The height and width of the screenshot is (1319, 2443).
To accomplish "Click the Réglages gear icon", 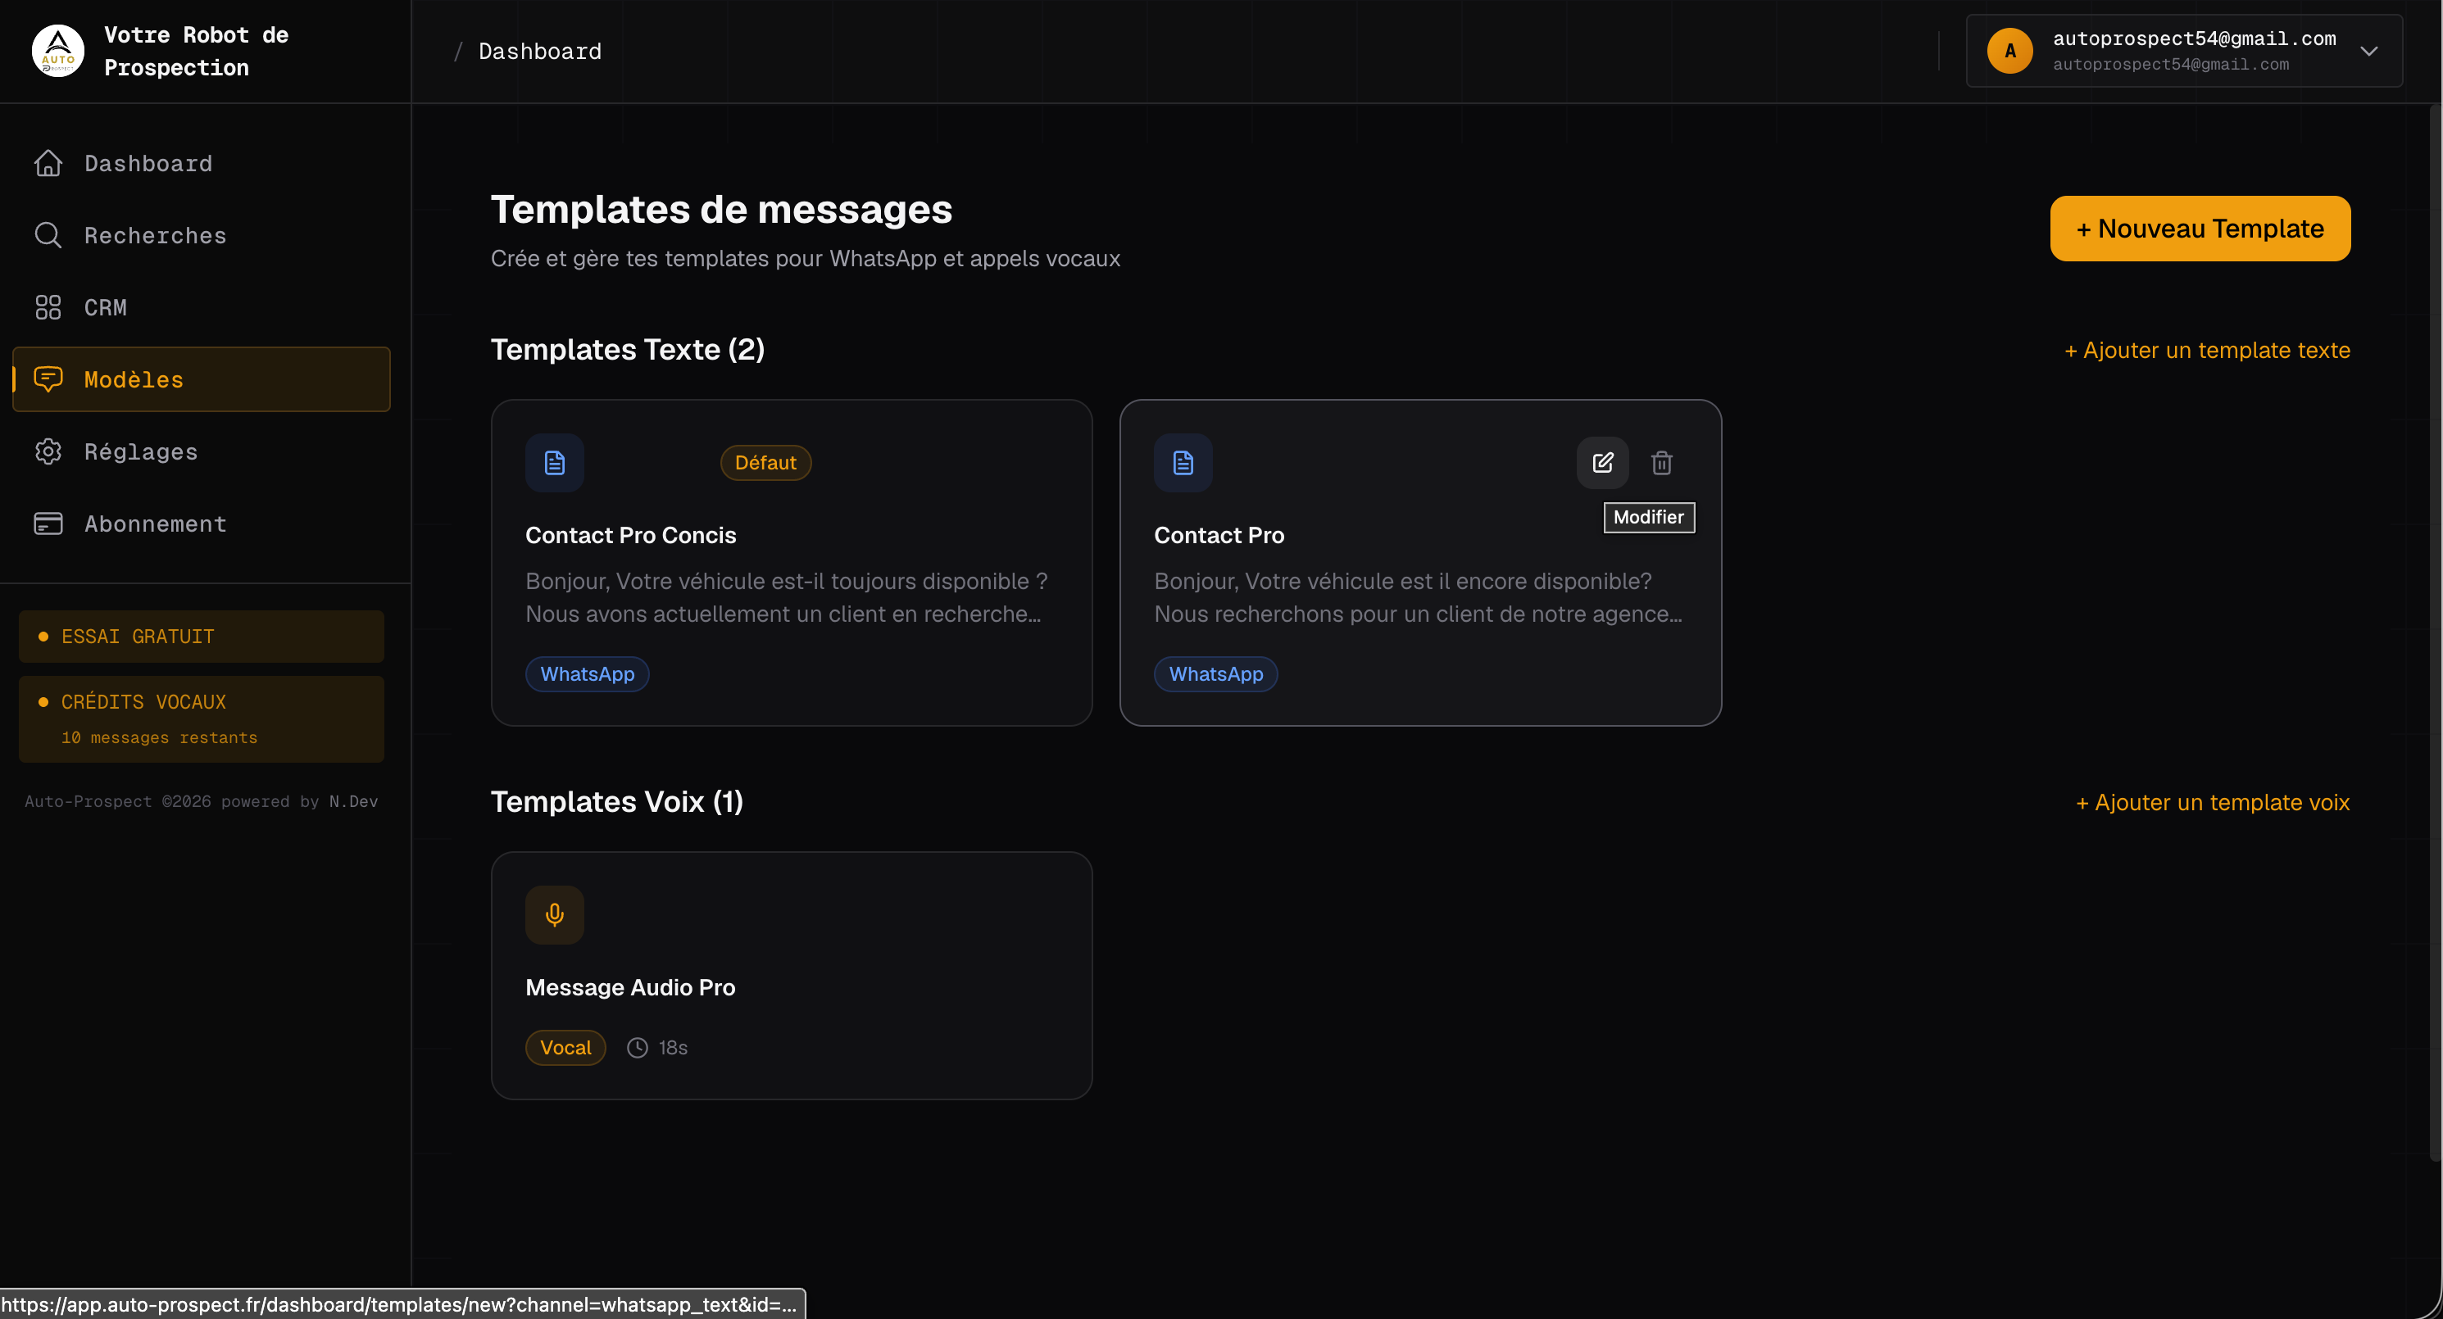I will [x=48, y=451].
